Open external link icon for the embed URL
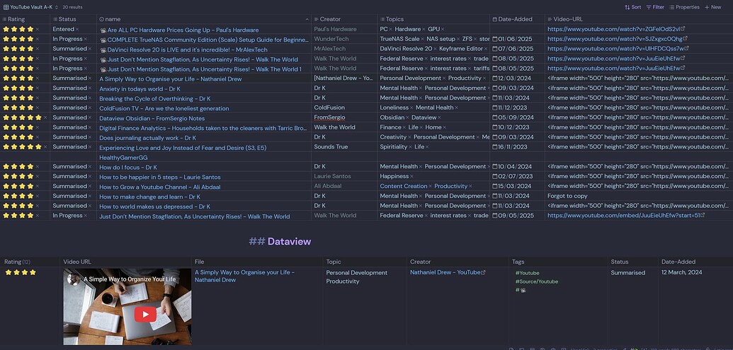The width and height of the screenshot is (733, 350). coord(703,215)
